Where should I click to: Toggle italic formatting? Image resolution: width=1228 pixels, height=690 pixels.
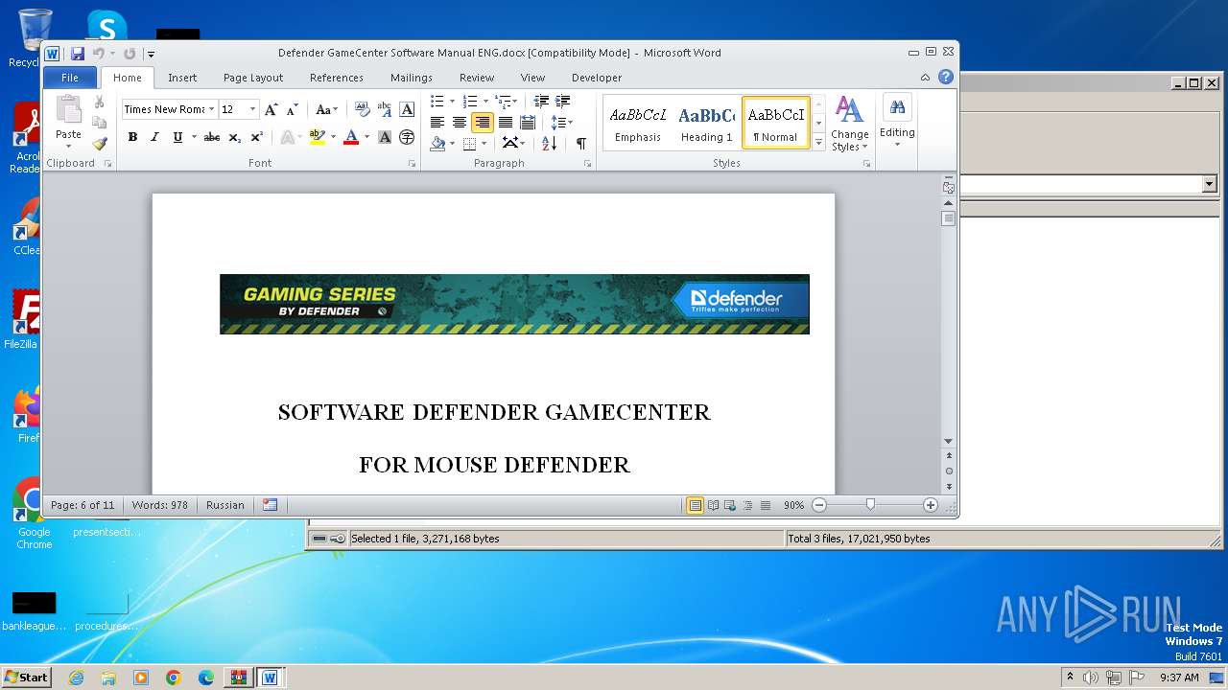pyautogui.click(x=154, y=137)
